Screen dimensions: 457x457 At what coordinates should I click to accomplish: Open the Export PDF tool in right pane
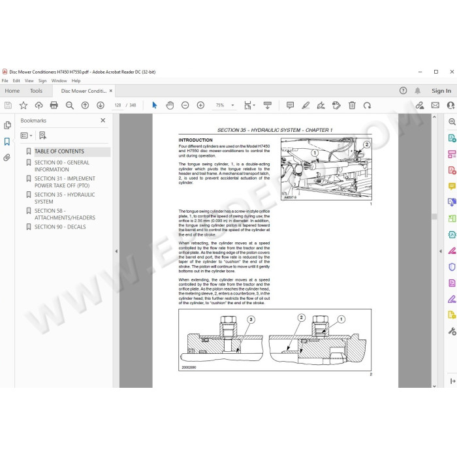coord(452,138)
